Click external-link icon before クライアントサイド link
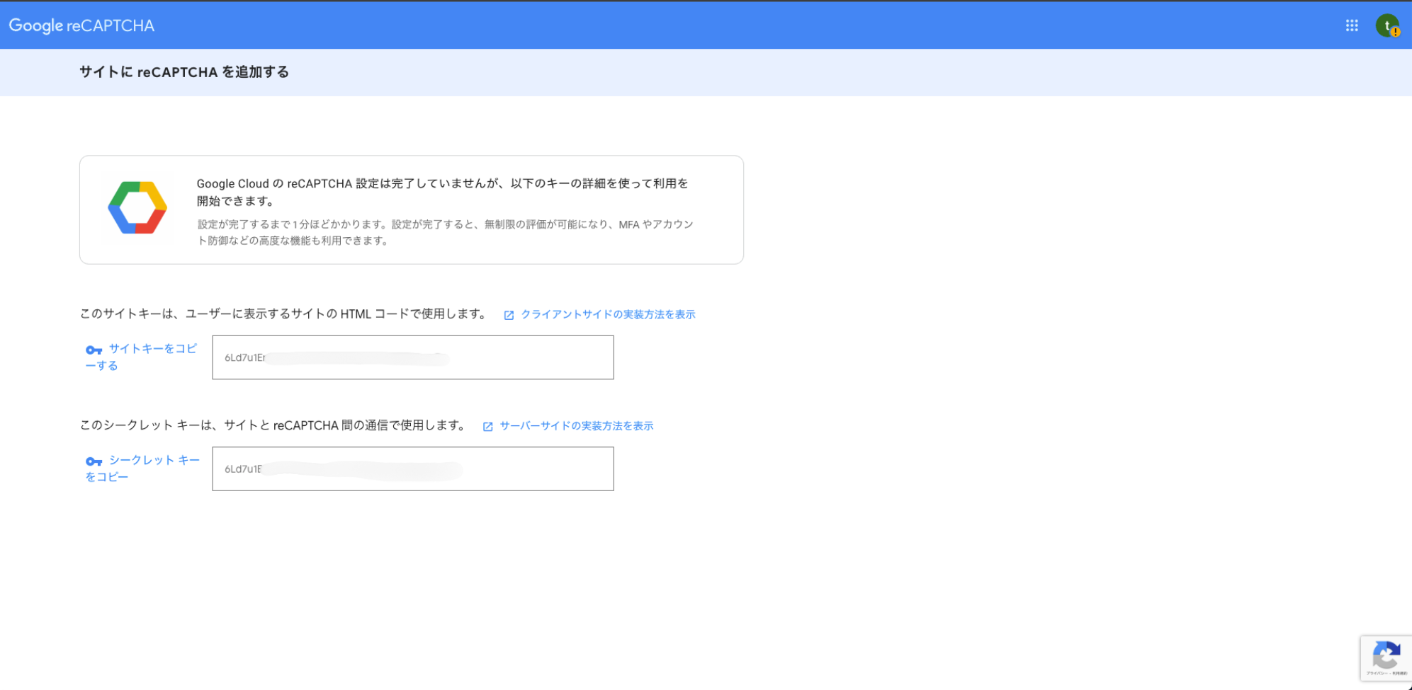Viewport: 1412px width, 690px height. [x=509, y=315]
